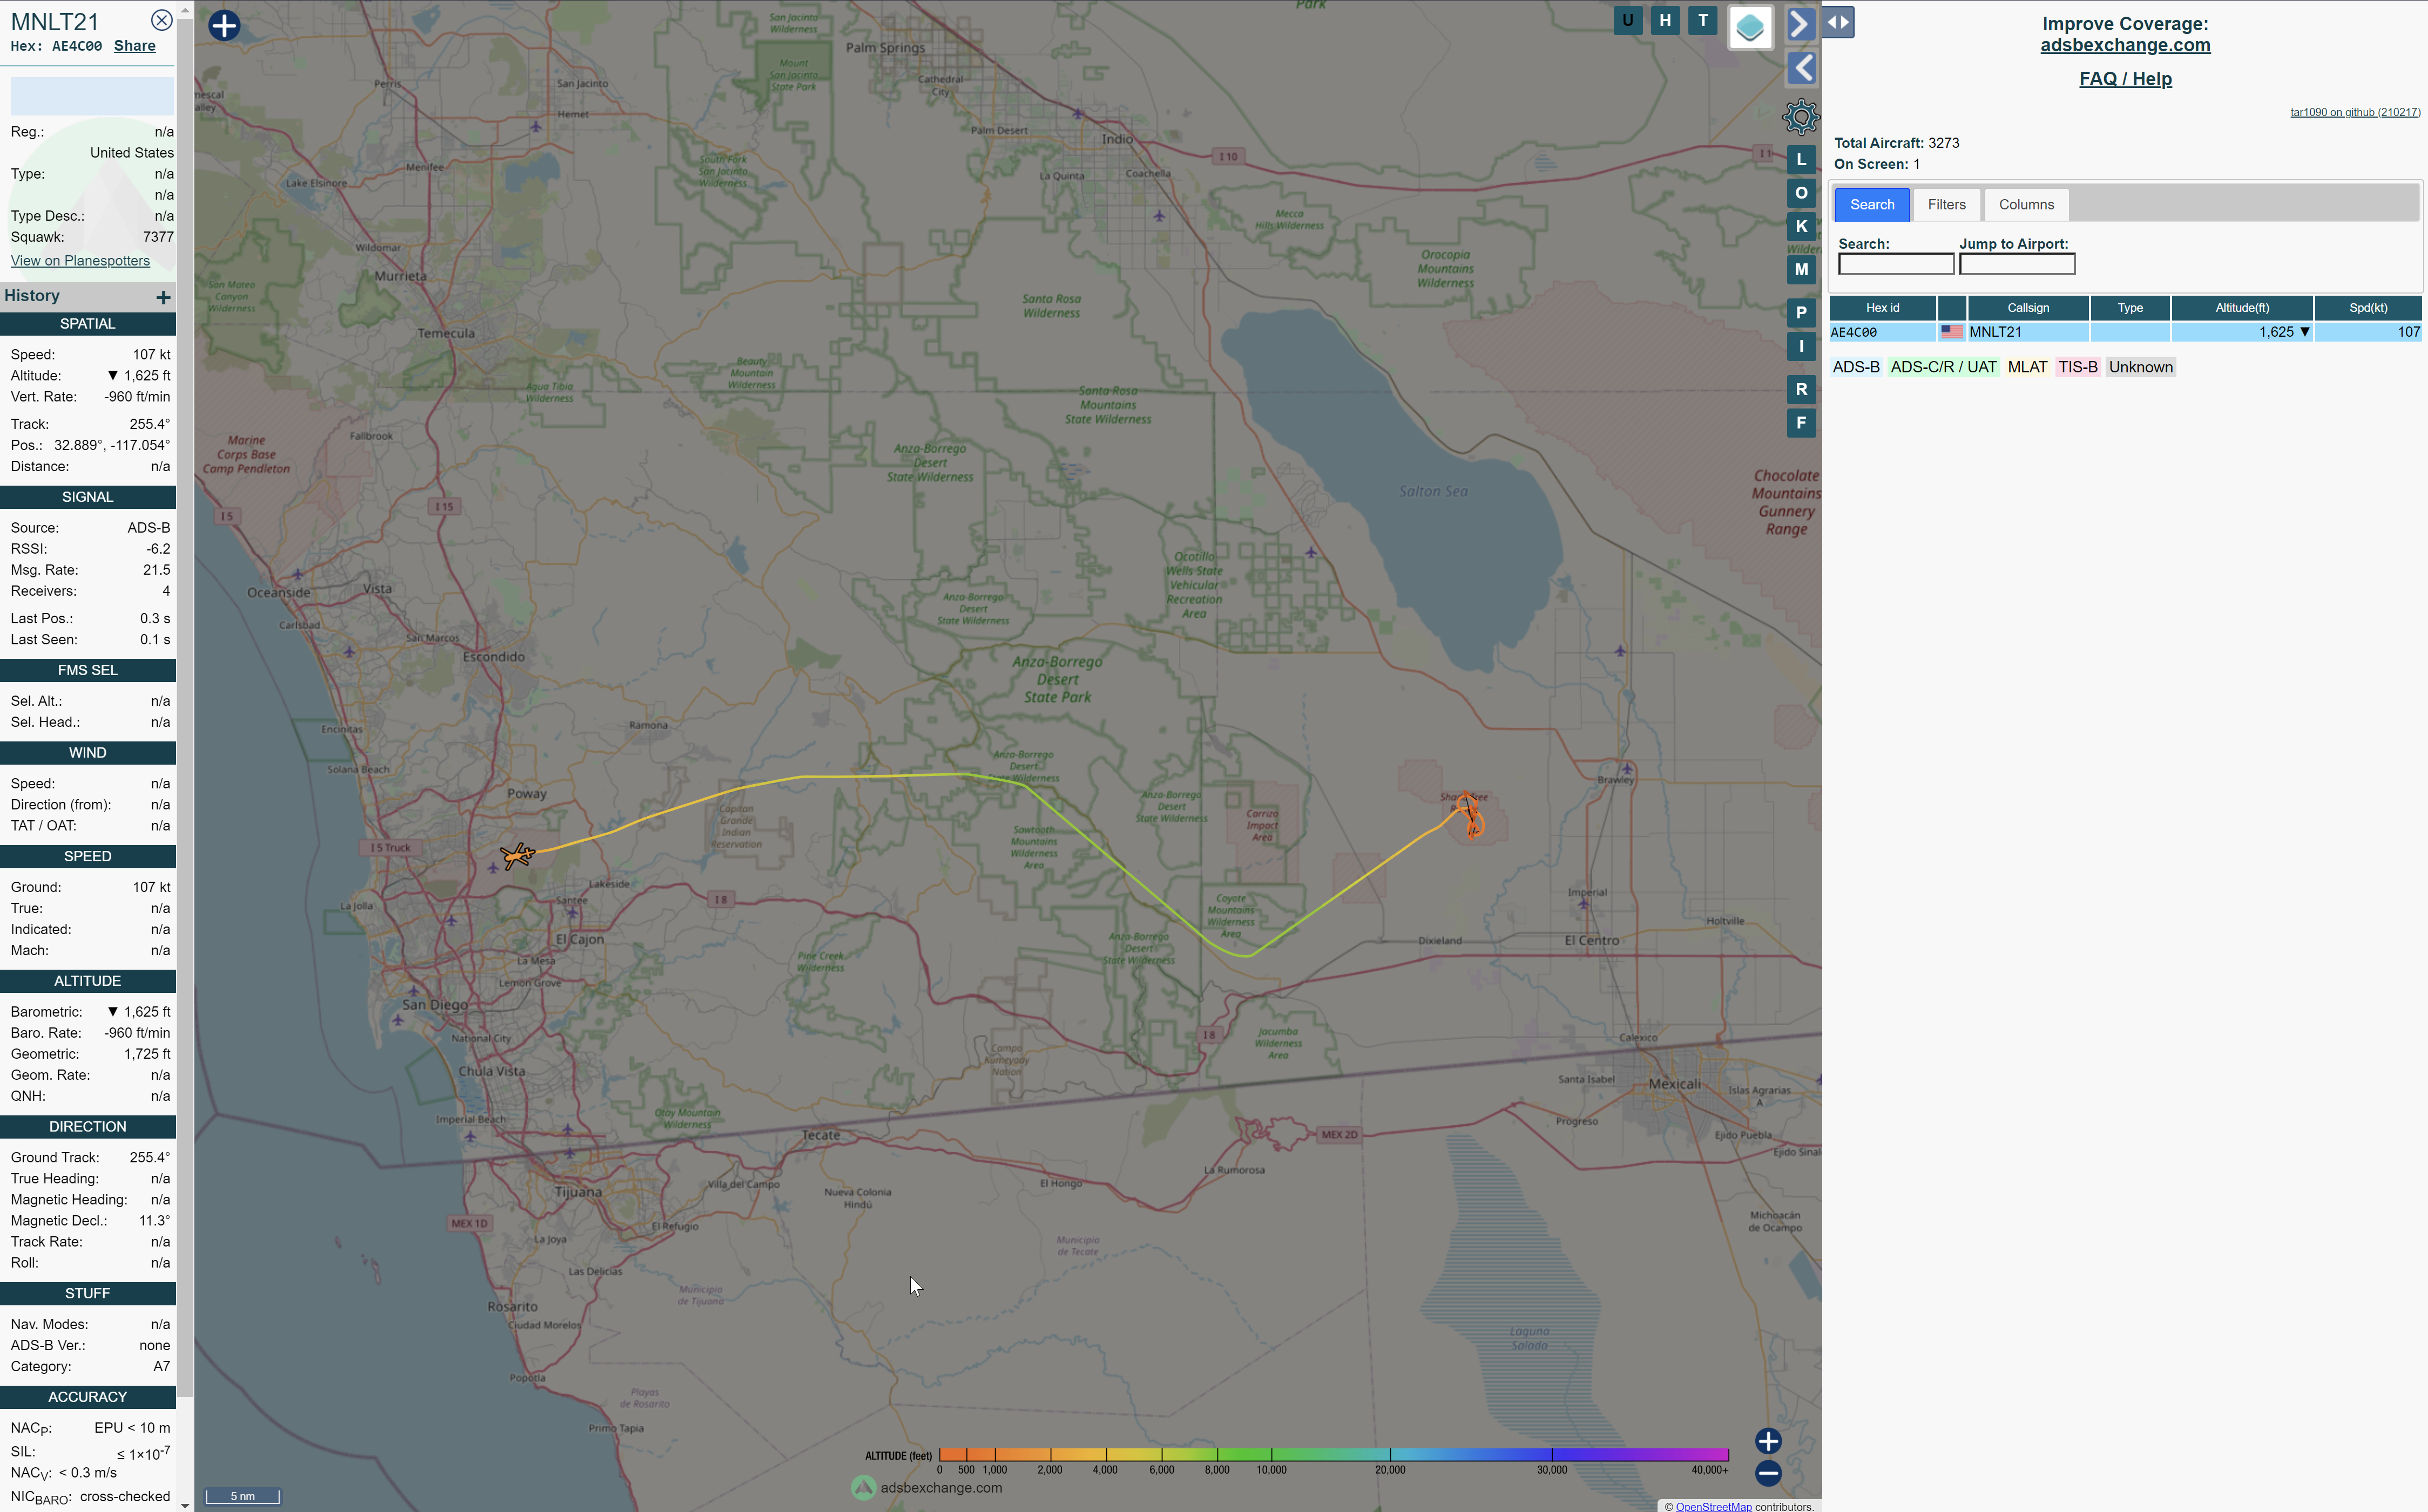Click the altitude color legend bar

coord(1334,1455)
